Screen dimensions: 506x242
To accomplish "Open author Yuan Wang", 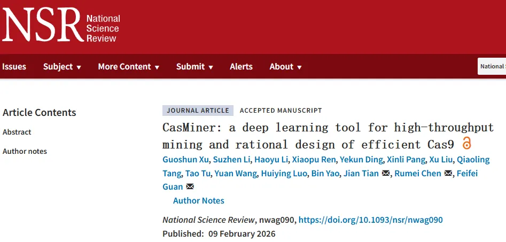I will coord(236,173).
